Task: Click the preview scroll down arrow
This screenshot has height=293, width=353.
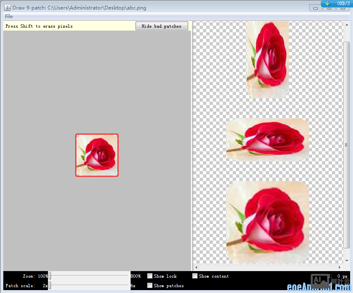Action: [x=346, y=261]
